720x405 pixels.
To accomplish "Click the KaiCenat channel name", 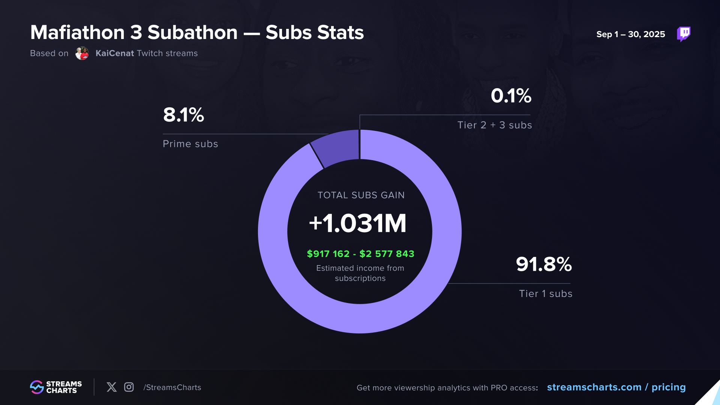I will (115, 53).
